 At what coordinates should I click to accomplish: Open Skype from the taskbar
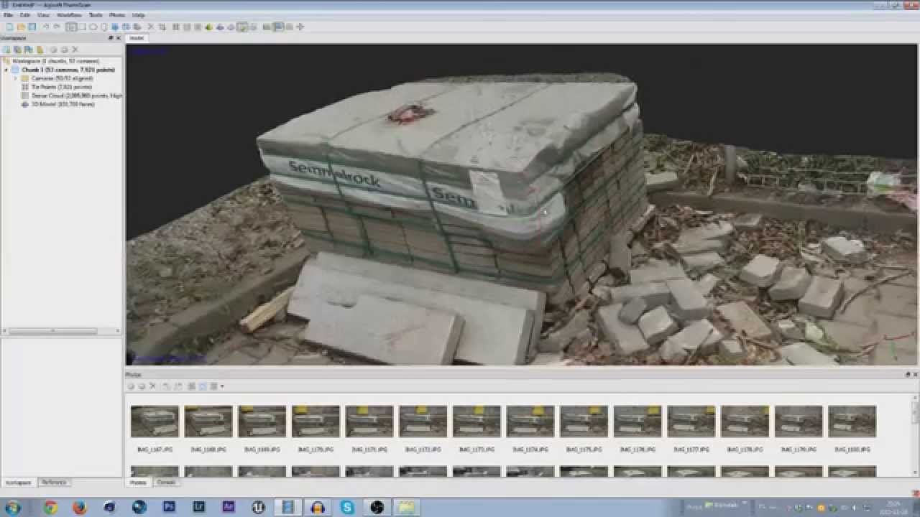[347, 507]
